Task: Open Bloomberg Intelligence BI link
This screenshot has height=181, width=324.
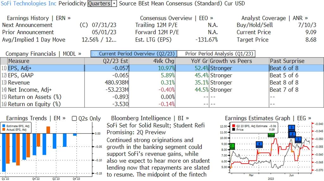Action: coord(150,118)
